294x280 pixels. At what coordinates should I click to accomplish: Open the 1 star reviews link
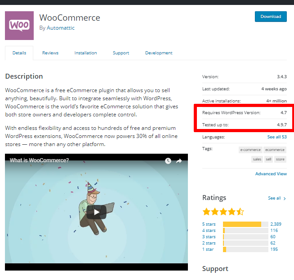209,249
